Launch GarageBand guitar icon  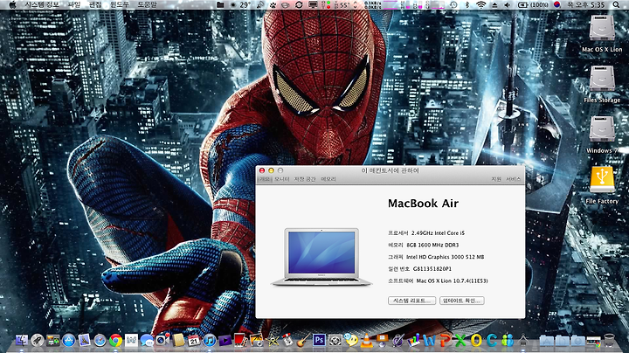point(303,340)
